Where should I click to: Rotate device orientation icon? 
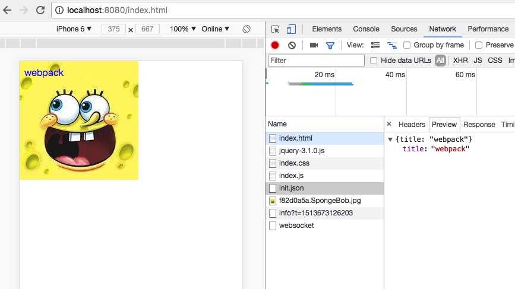click(x=247, y=29)
